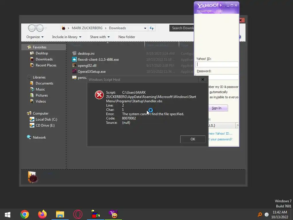Image resolution: width=293 pixels, height=220 pixels.
Task: Launch Firefox from the taskbar
Action: pyautogui.click(x=42, y=214)
